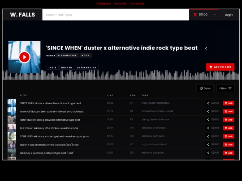Click the 'snowfall' row thumbnail

pyautogui.click(x=12, y=111)
